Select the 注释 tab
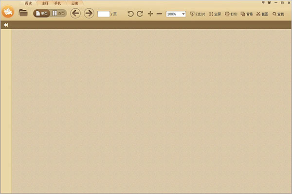This screenshot has width=292, height=194. click(x=45, y=3)
